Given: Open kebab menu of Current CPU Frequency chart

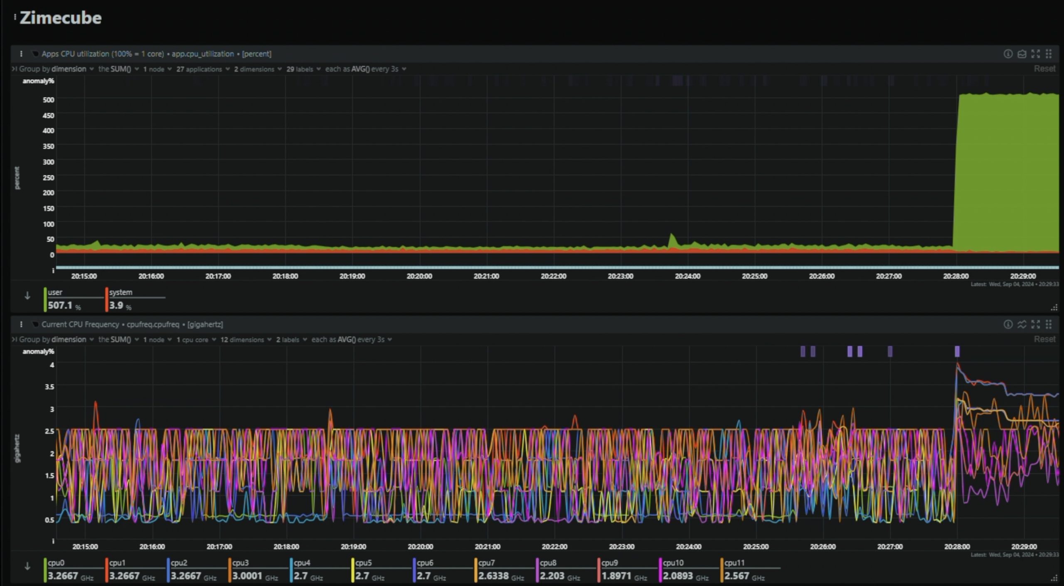Looking at the screenshot, I should pyautogui.click(x=21, y=324).
